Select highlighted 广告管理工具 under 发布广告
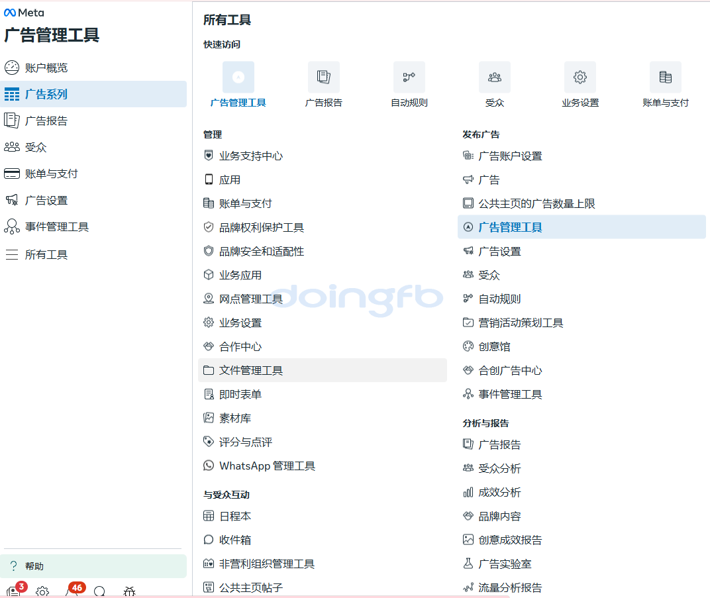The image size is (710, 598). point(582,227)
